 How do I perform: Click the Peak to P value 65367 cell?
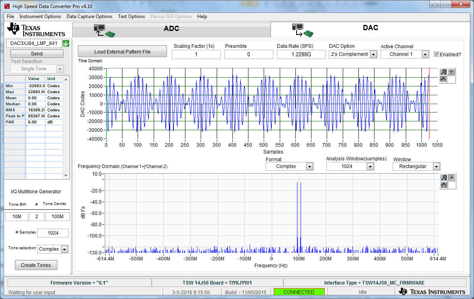click(x=35, y=116)
